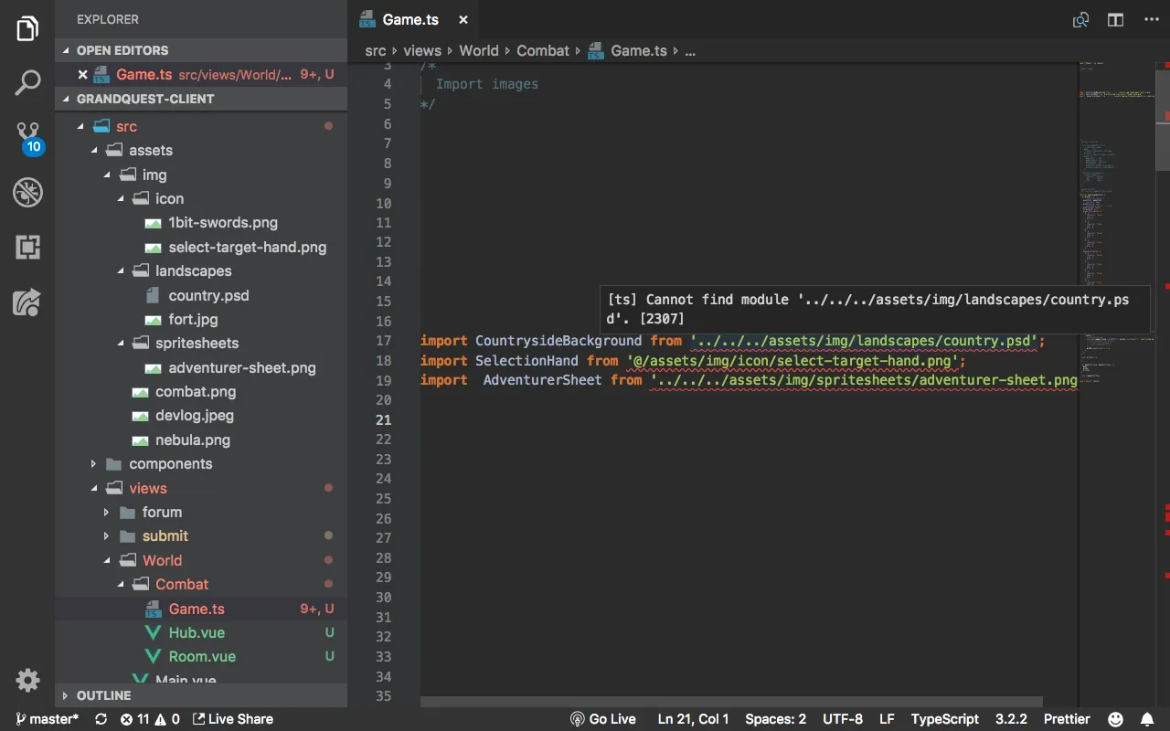Click the Live Share status button
This screenshot has height=731, width=1170.
click(x=233, y=719)
